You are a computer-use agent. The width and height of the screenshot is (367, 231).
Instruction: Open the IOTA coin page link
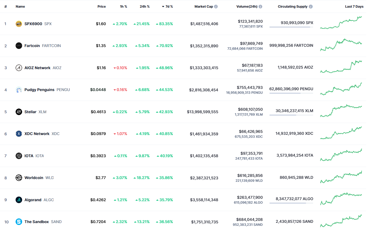30,156
